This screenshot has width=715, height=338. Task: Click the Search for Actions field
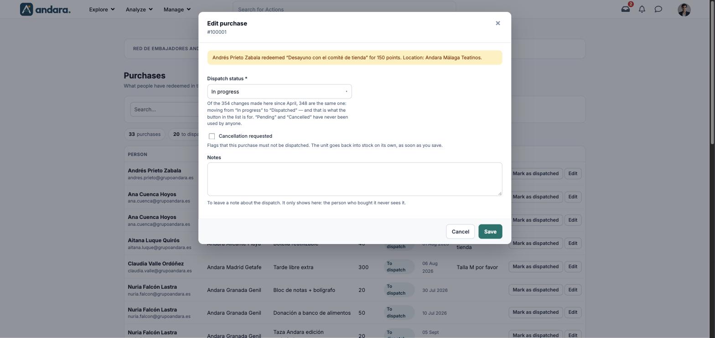pos(344,9)
